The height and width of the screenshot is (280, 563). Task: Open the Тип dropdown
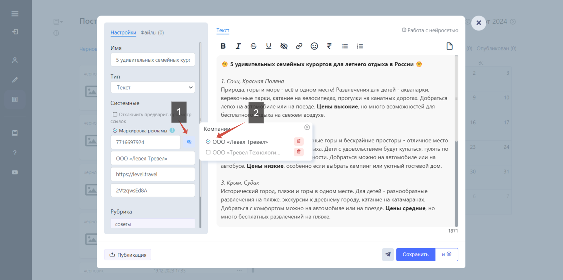[x=153, y=87]
